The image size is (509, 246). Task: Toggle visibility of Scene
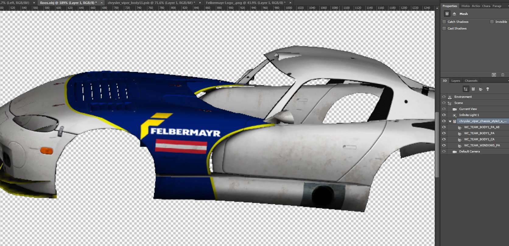click(x=444, y=103)
